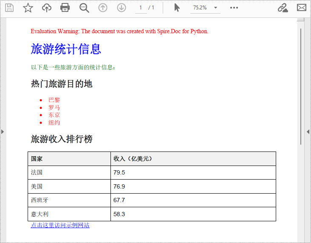This screenshot has width=311, height=243.
Task: Upload the file to cloud storage
Action: pyautogui.click(x=47, y=8)
